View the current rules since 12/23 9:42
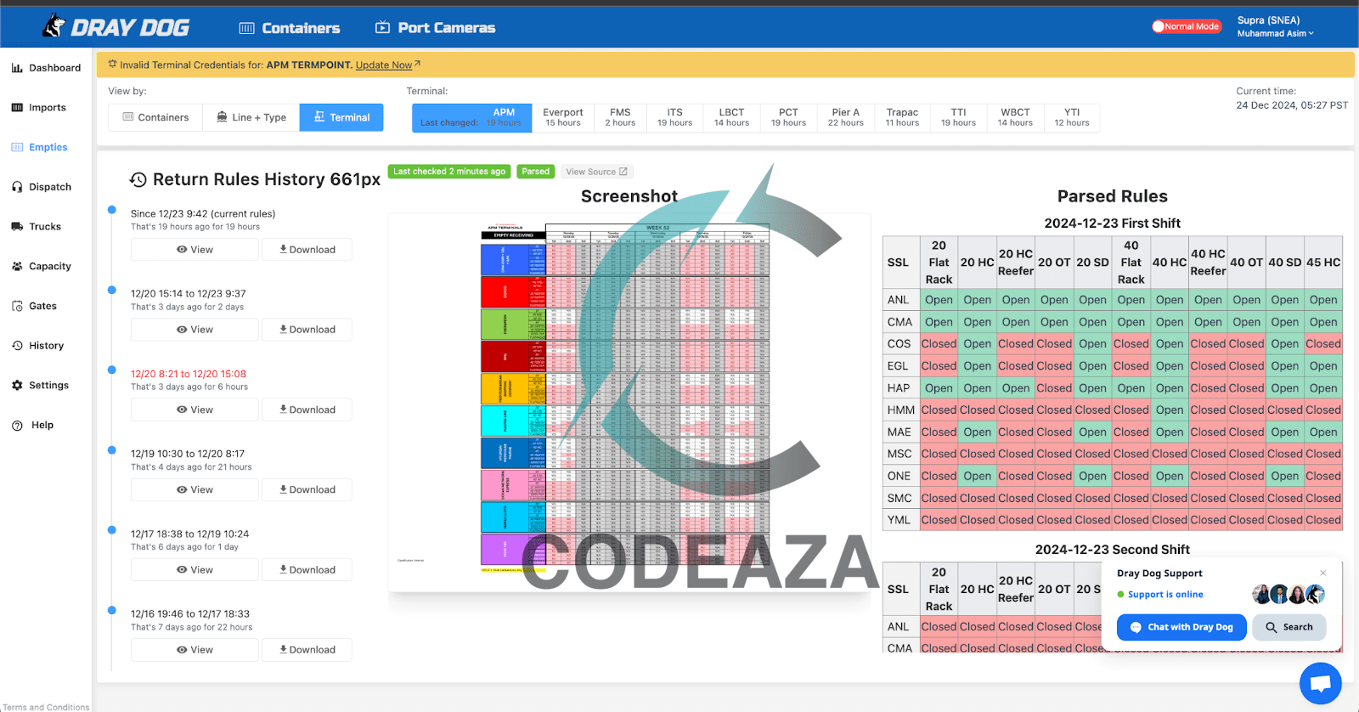1359x712 pixels. click(x=195, y=250)
